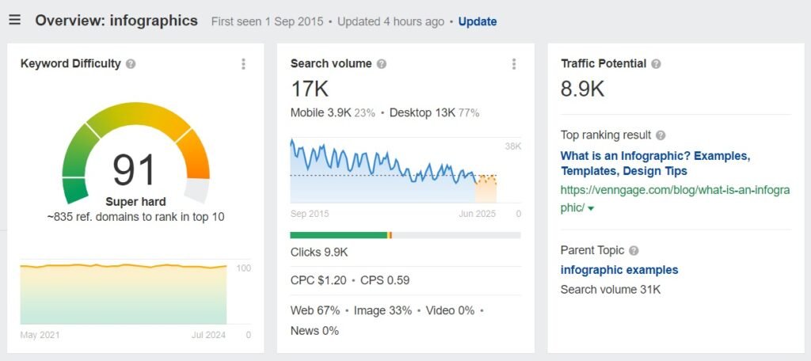
Task: Click the Search volume help icon
Action: pos(382,64)
